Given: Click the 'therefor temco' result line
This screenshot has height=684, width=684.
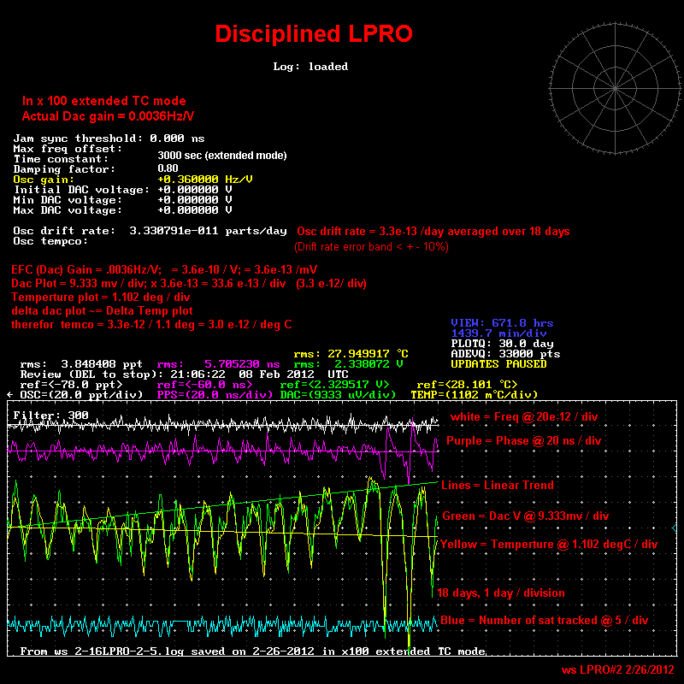Looking at the screenshot, I should coord(151,325).
